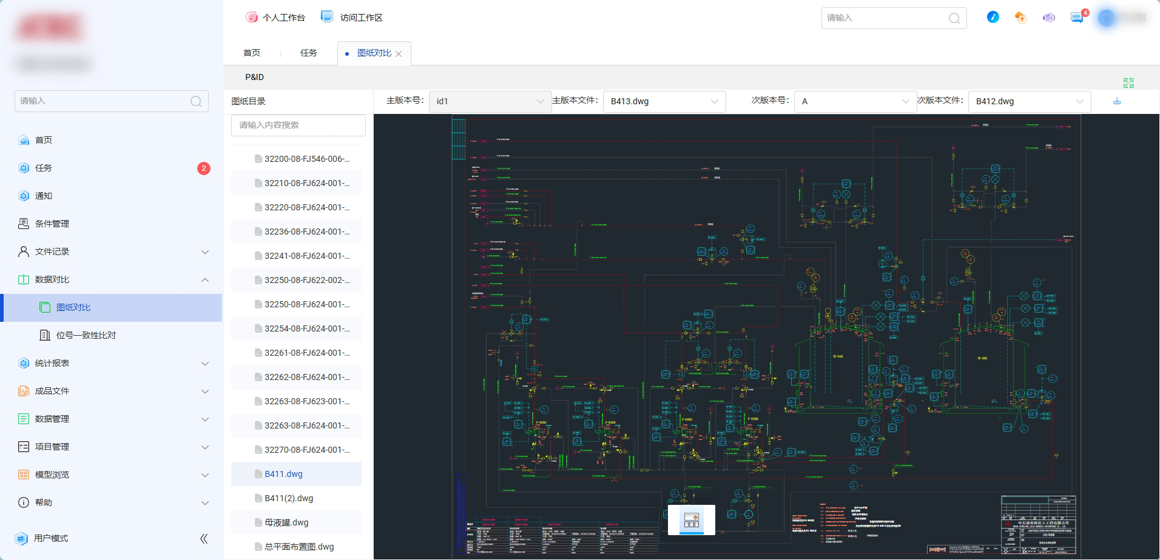Click the orange cloud upload icon

(x=1021, y=18)
